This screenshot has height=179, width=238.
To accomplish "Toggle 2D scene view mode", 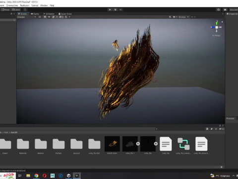I will tap(40, 17).
